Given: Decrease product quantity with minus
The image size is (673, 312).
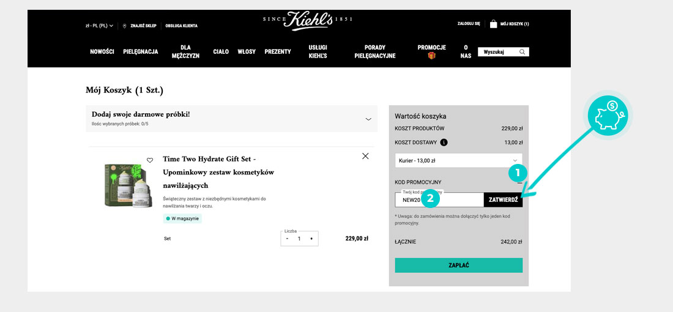Looking at the screenshot, I should (x=287, y=239).
